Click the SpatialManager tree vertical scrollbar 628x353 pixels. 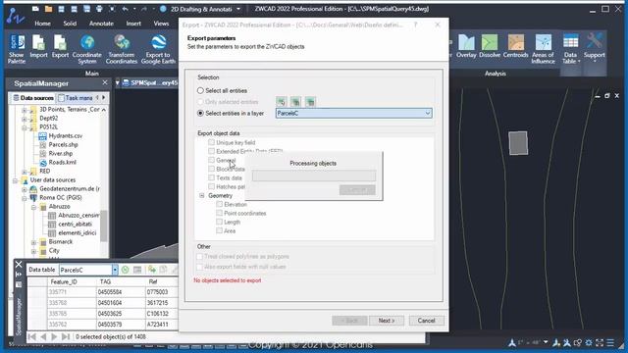(x=104, y=226)
